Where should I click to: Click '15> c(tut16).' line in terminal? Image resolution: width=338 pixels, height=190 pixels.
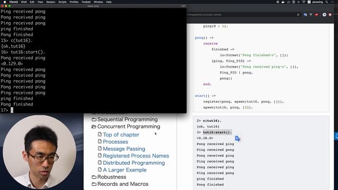click(16, 41)
